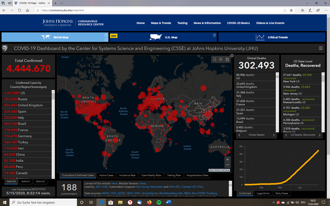Switch to the Active Cases map tab
This screenshot has width=330, height=206.
pyautogui.click(x=106, y=175)
